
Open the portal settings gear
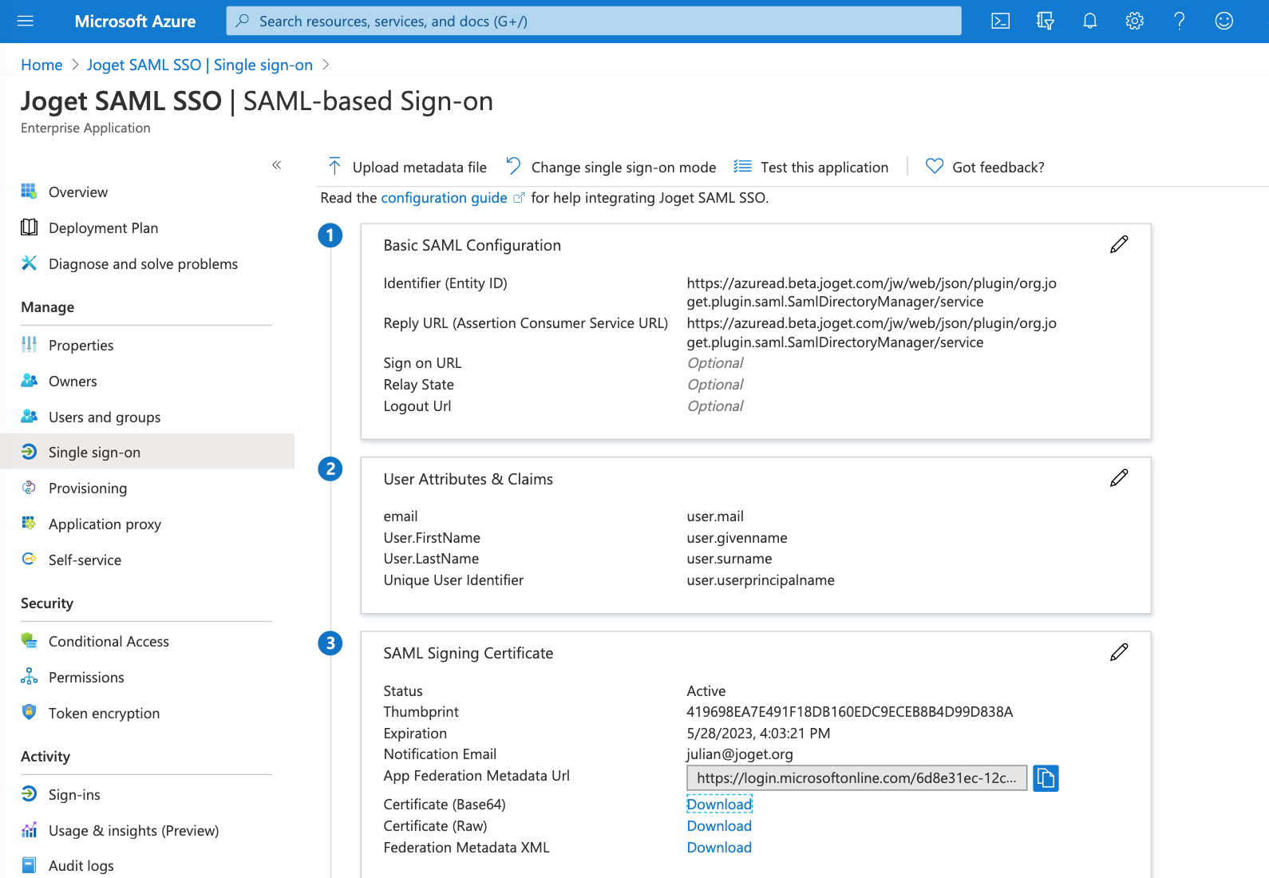pyautogui.click(x=1134, y=22)
